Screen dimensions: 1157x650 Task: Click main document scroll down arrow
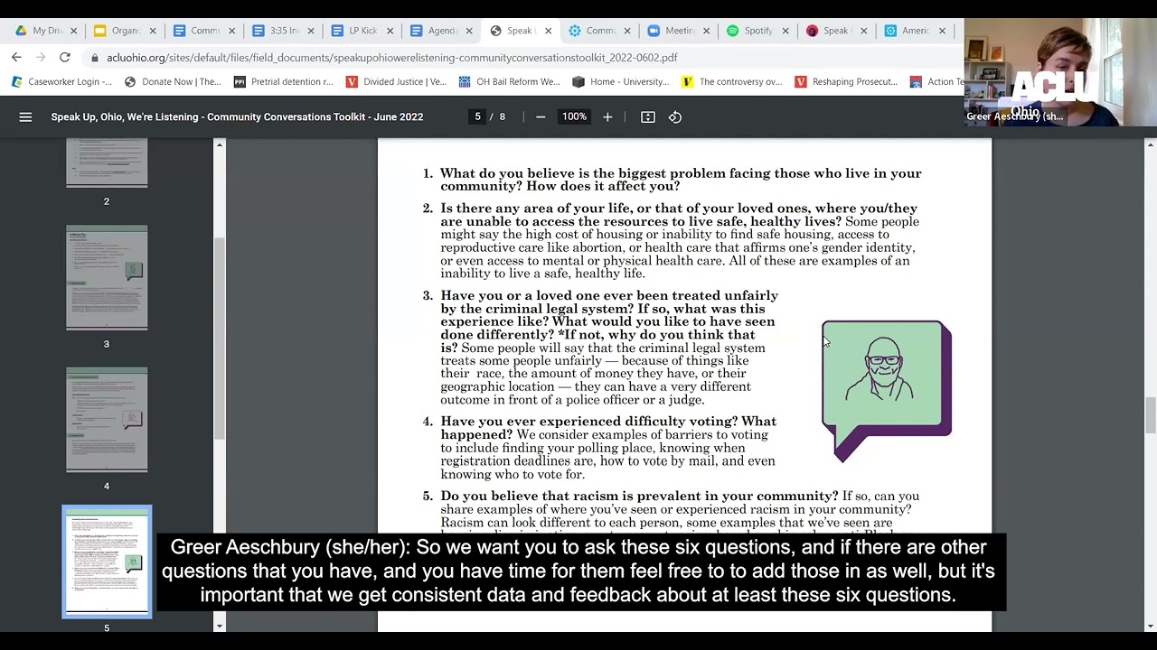pos(1150,626)
